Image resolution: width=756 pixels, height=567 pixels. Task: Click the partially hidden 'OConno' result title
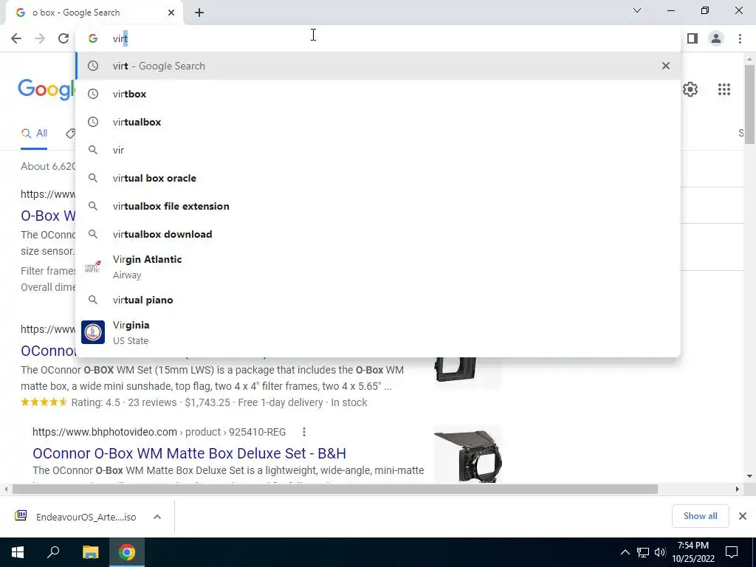48,351
